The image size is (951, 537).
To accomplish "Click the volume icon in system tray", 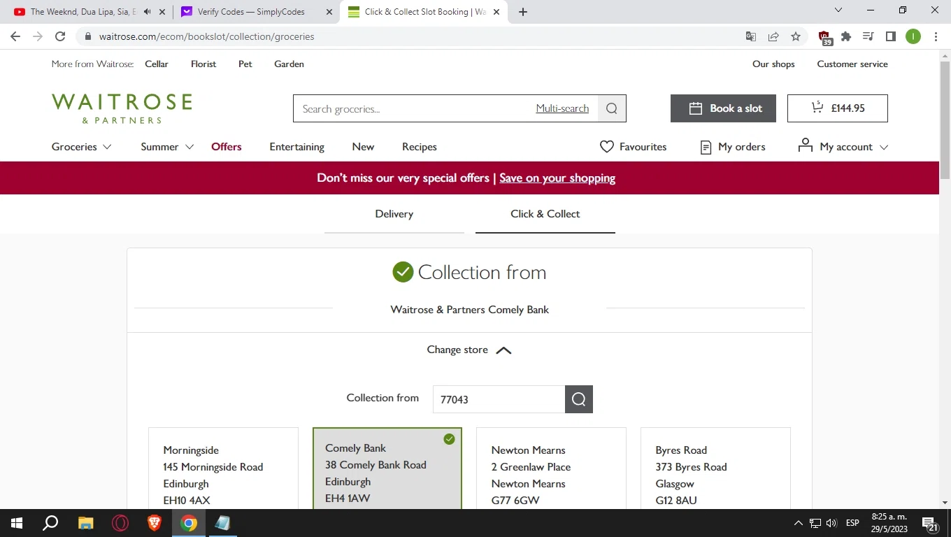I will pyautogui.click(x=831, y=523).
